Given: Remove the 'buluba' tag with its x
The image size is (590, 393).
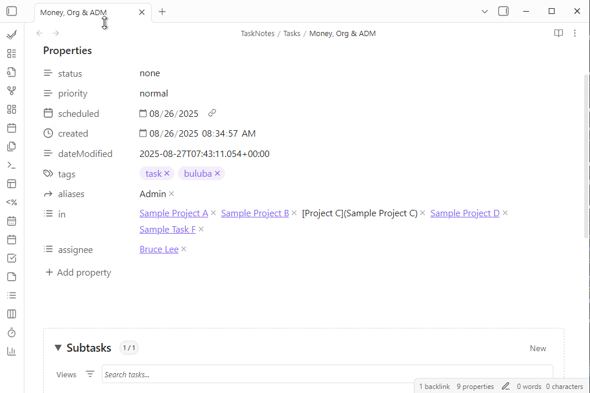Looking at the screenshot, I should 217,173.
